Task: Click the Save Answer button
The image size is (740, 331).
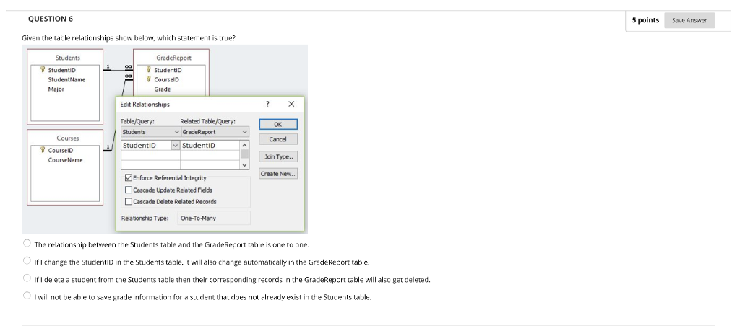Action: pos(689,20)
